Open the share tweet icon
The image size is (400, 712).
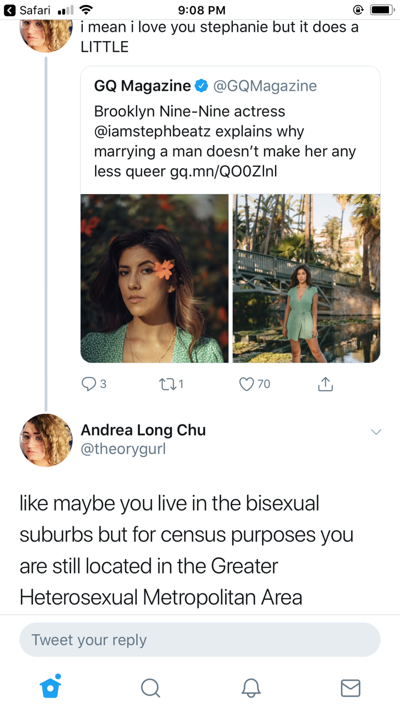326,383
